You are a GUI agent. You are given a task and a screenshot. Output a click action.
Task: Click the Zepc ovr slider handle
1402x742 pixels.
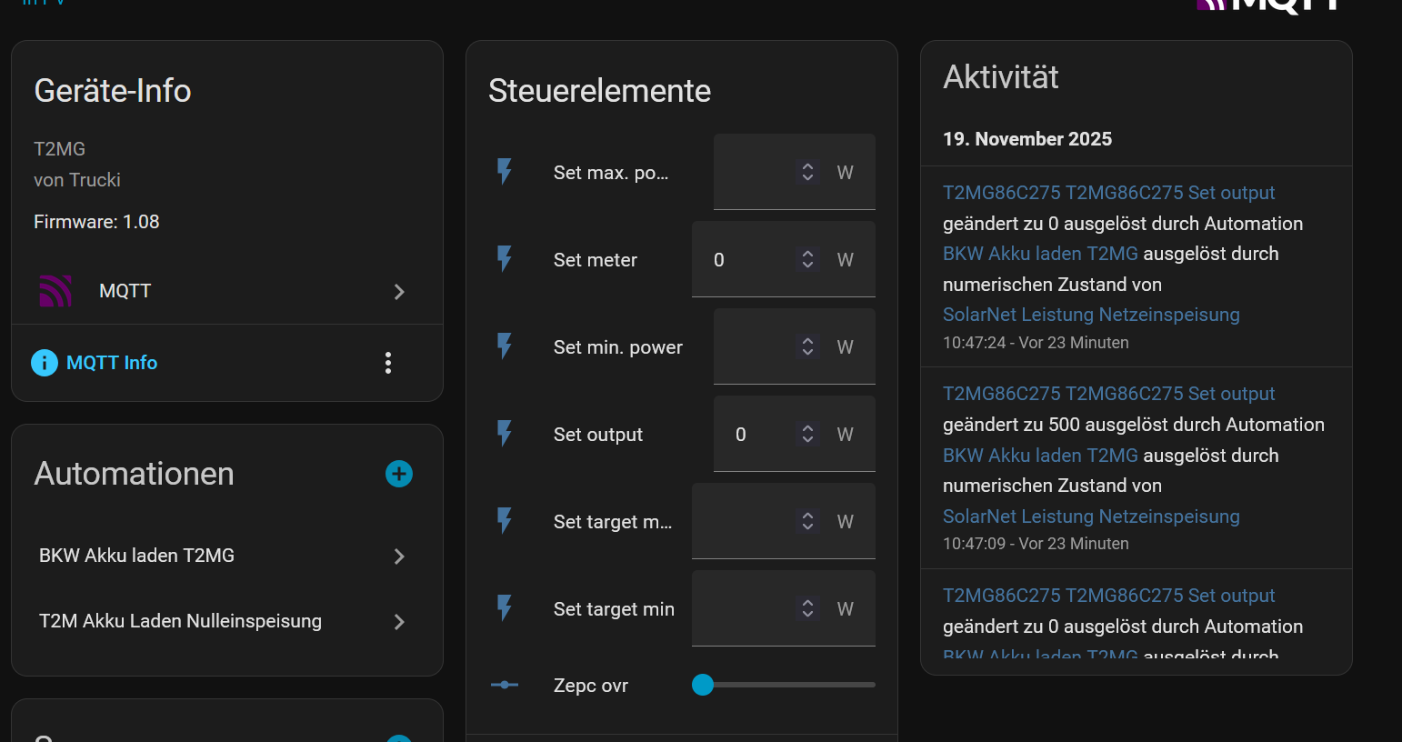(703, 685)
